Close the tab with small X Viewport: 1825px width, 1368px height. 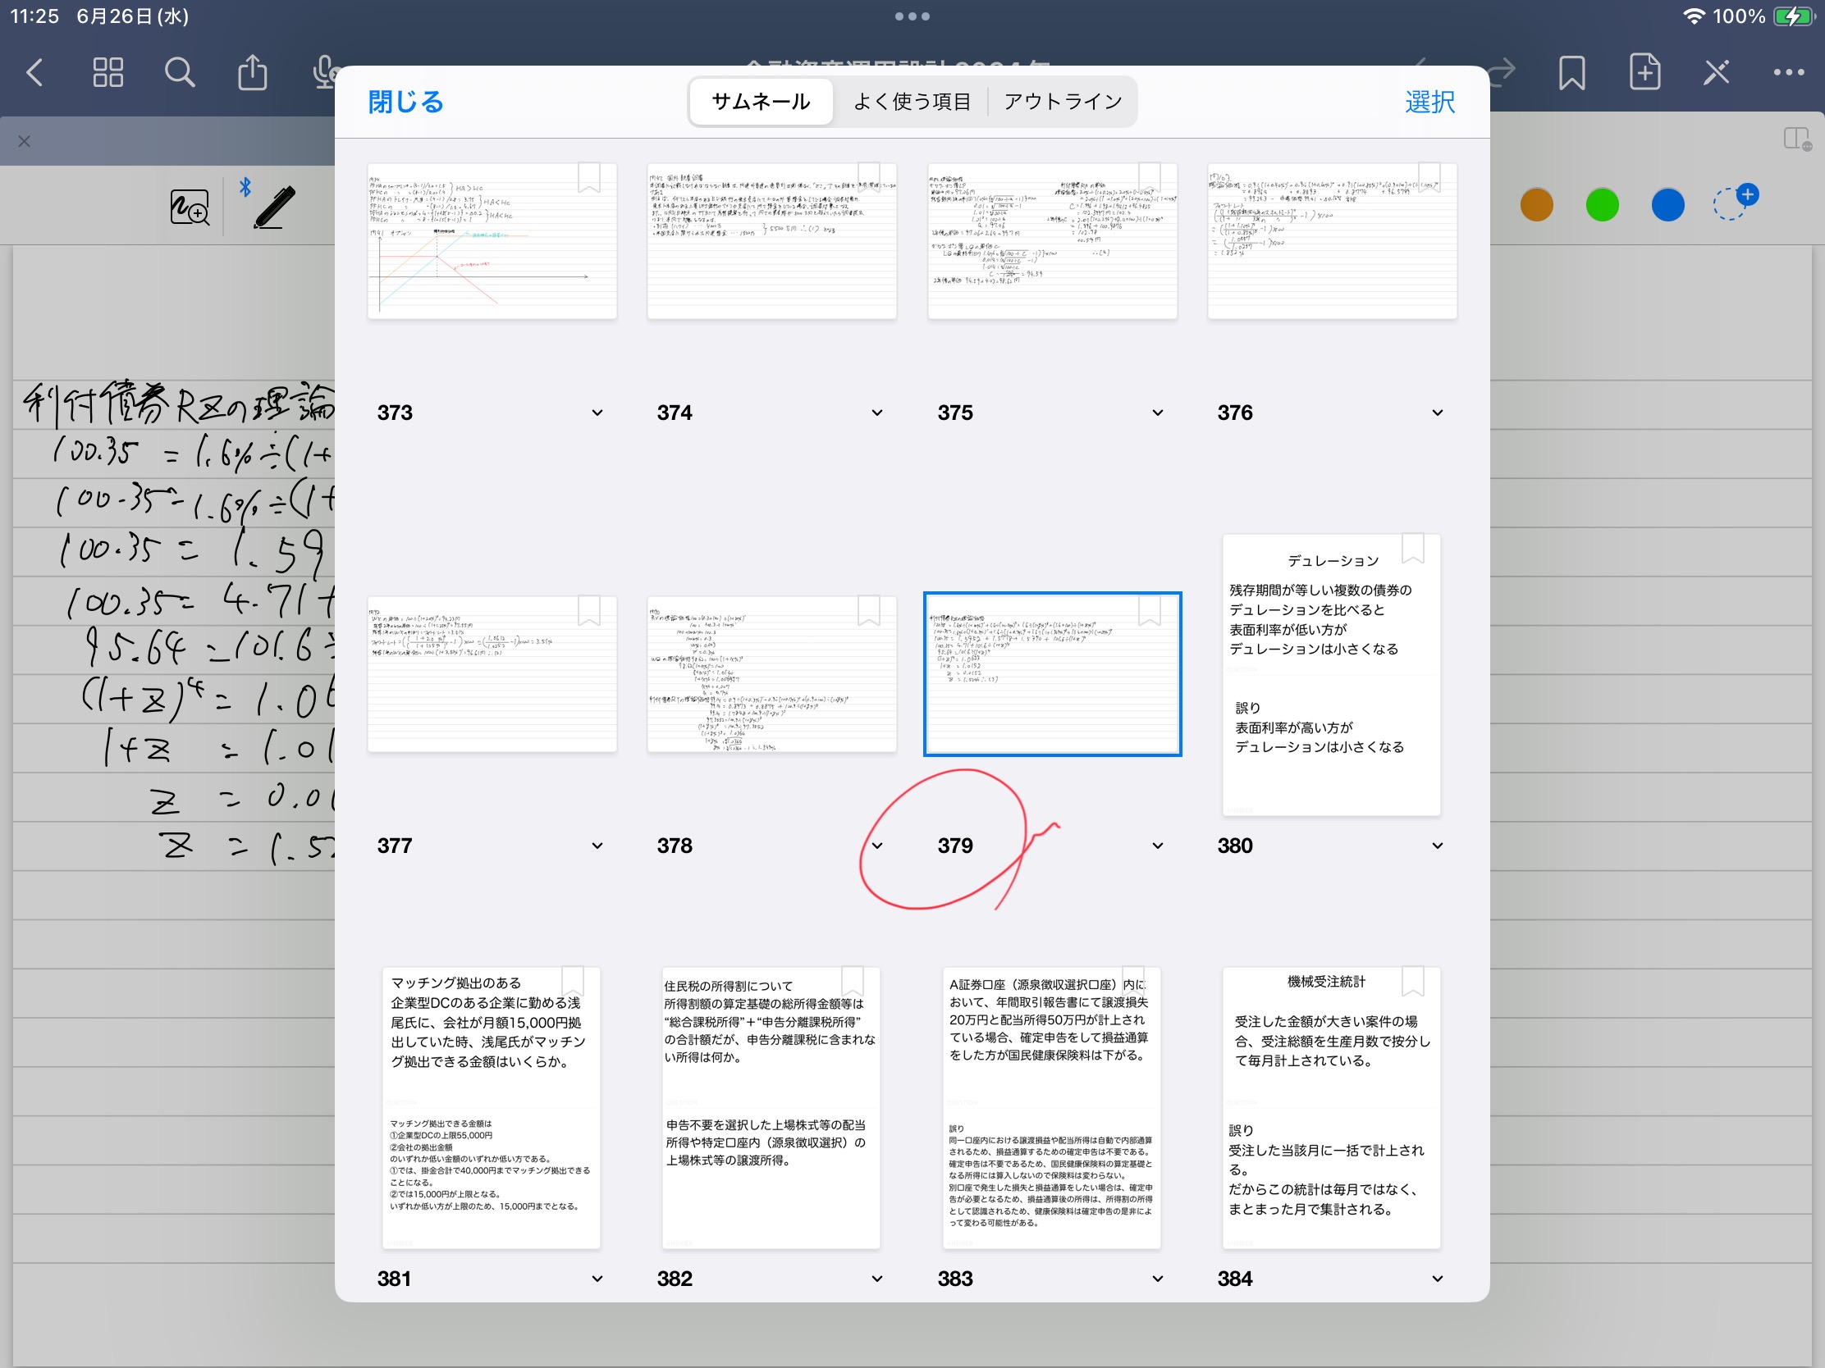(x=24, y=141)
